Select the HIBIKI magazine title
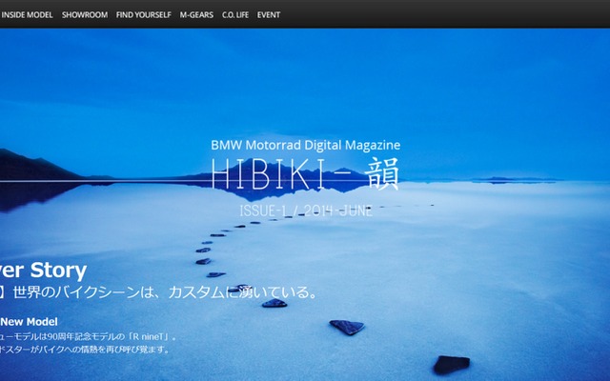The width and height of the screenshot is (610, 381). (305, 173)
